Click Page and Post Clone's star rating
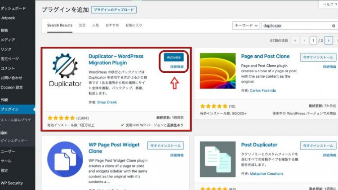This screenshot has height=190, width=338. [213, 106]
